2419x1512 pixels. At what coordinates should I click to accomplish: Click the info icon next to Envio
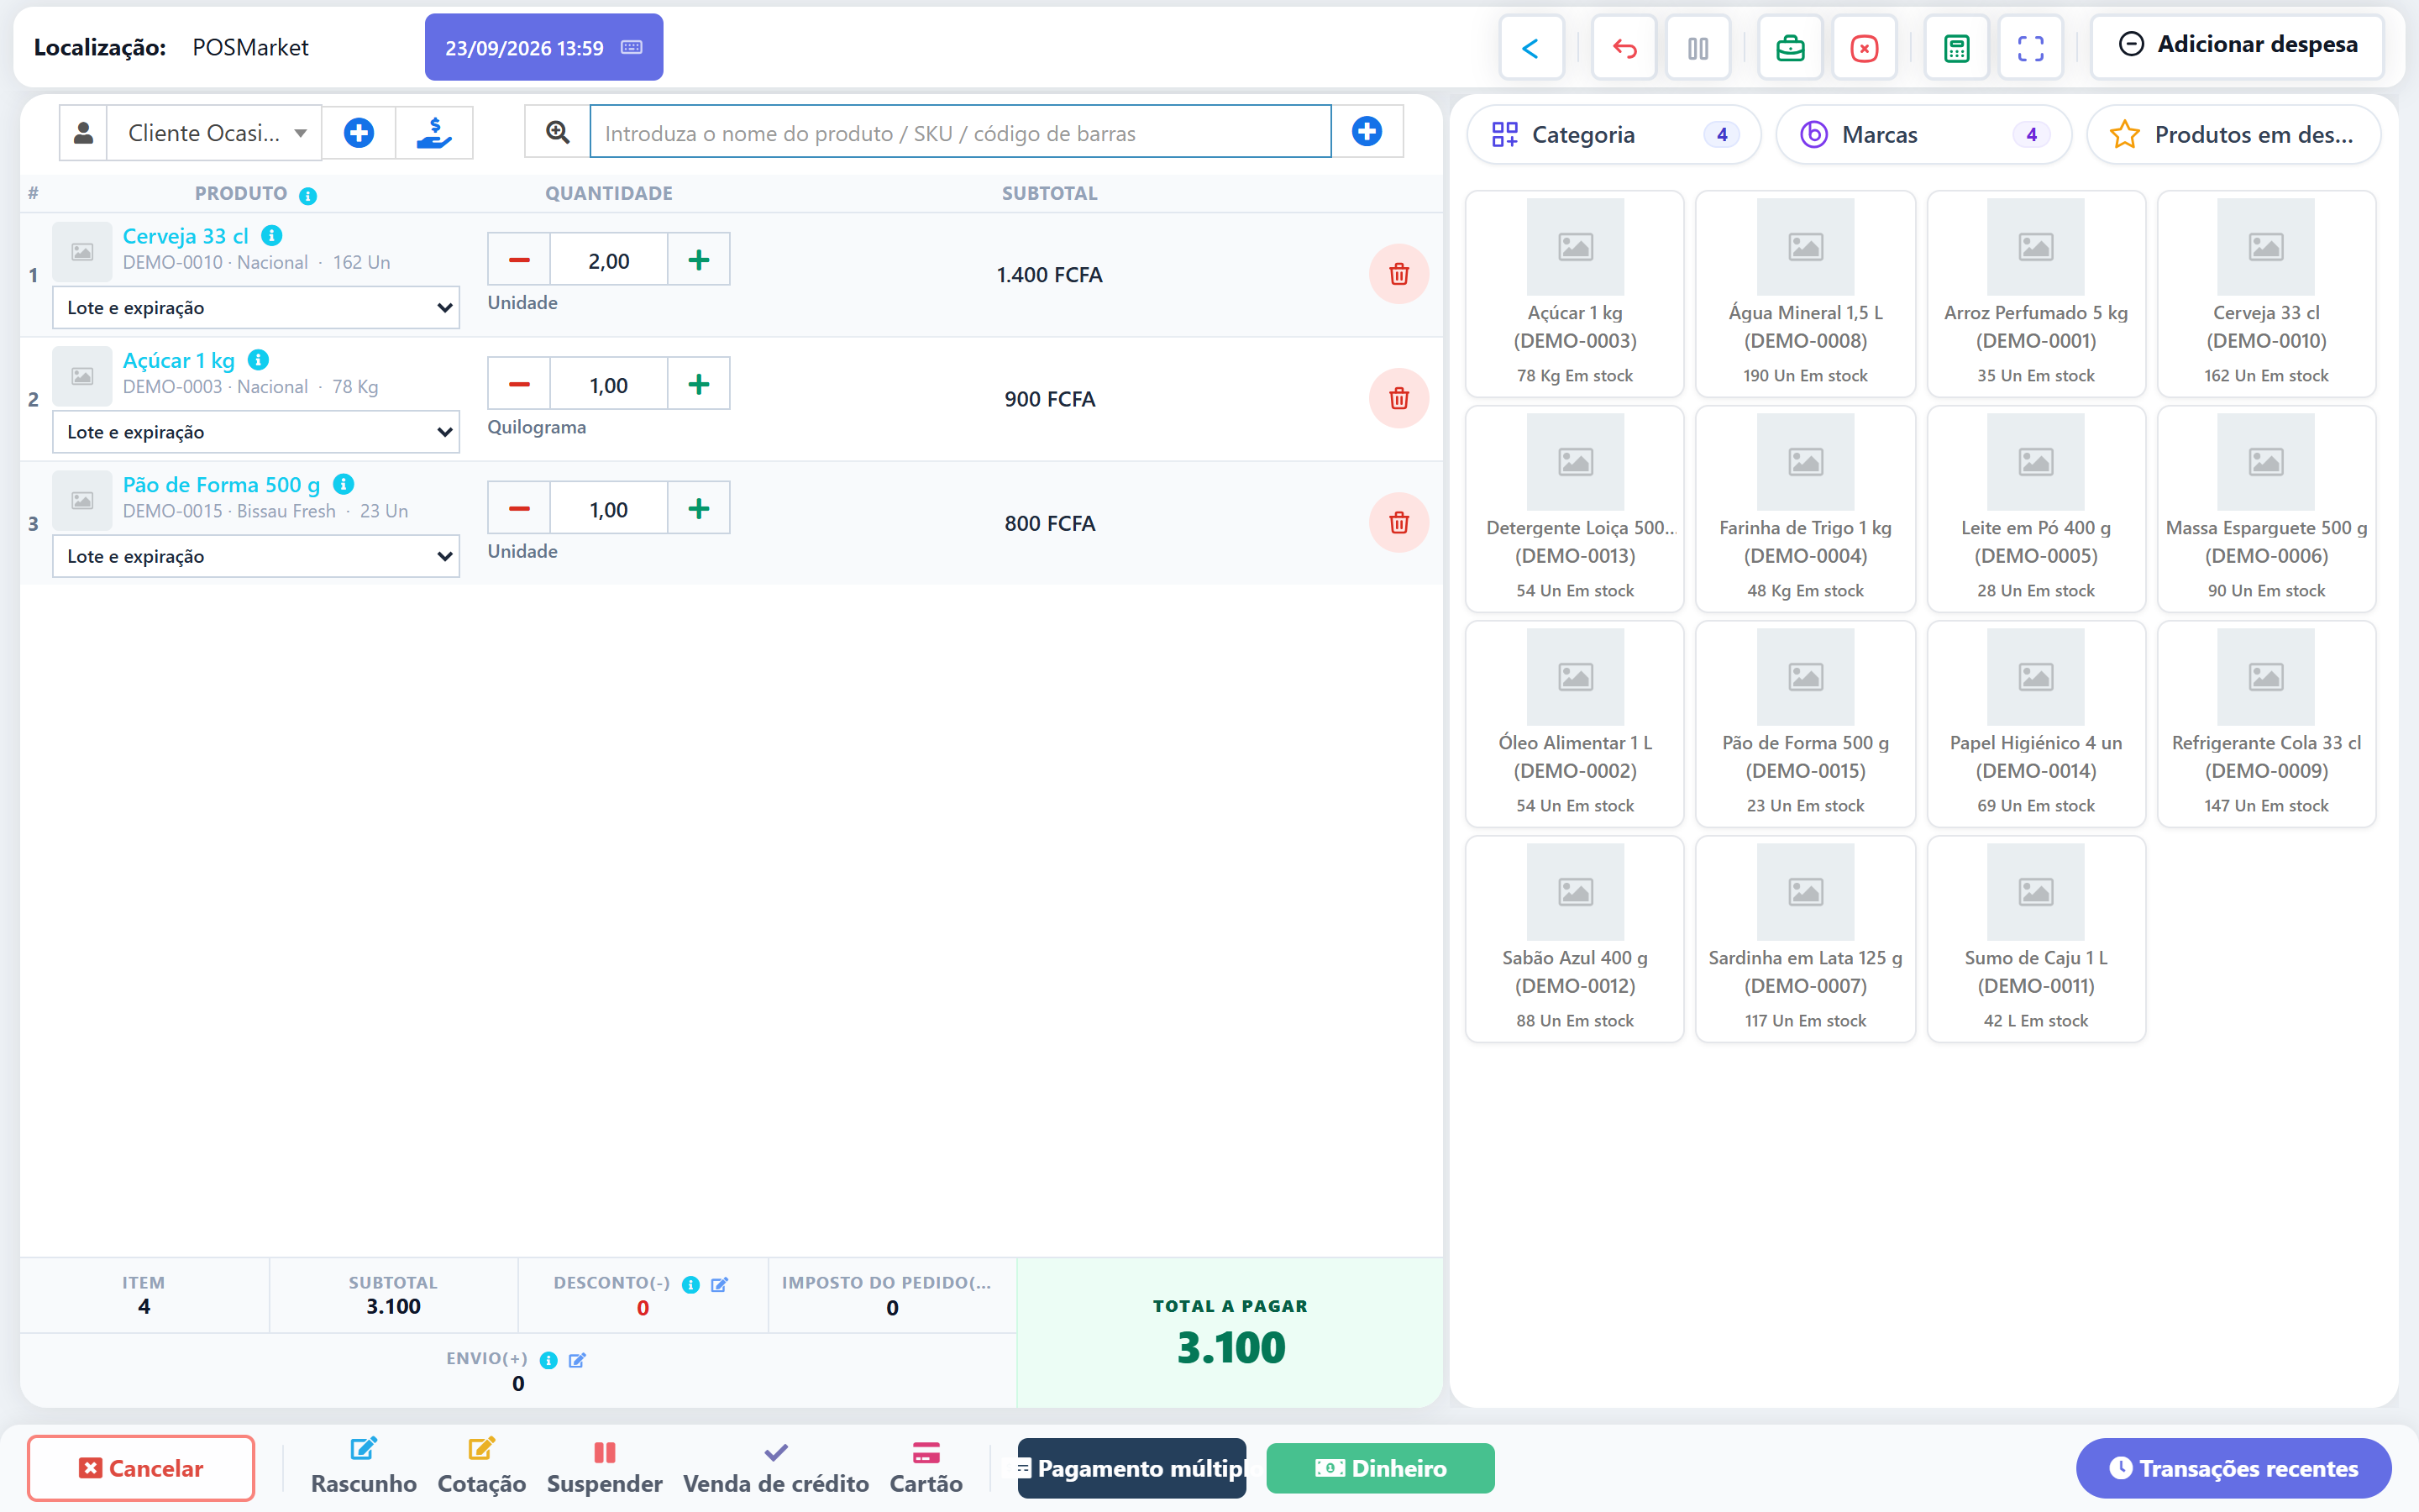coord(548,1360)
